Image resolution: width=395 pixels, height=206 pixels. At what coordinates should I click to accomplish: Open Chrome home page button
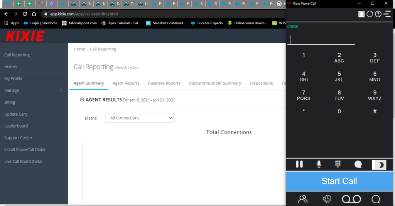click(34, 14)
